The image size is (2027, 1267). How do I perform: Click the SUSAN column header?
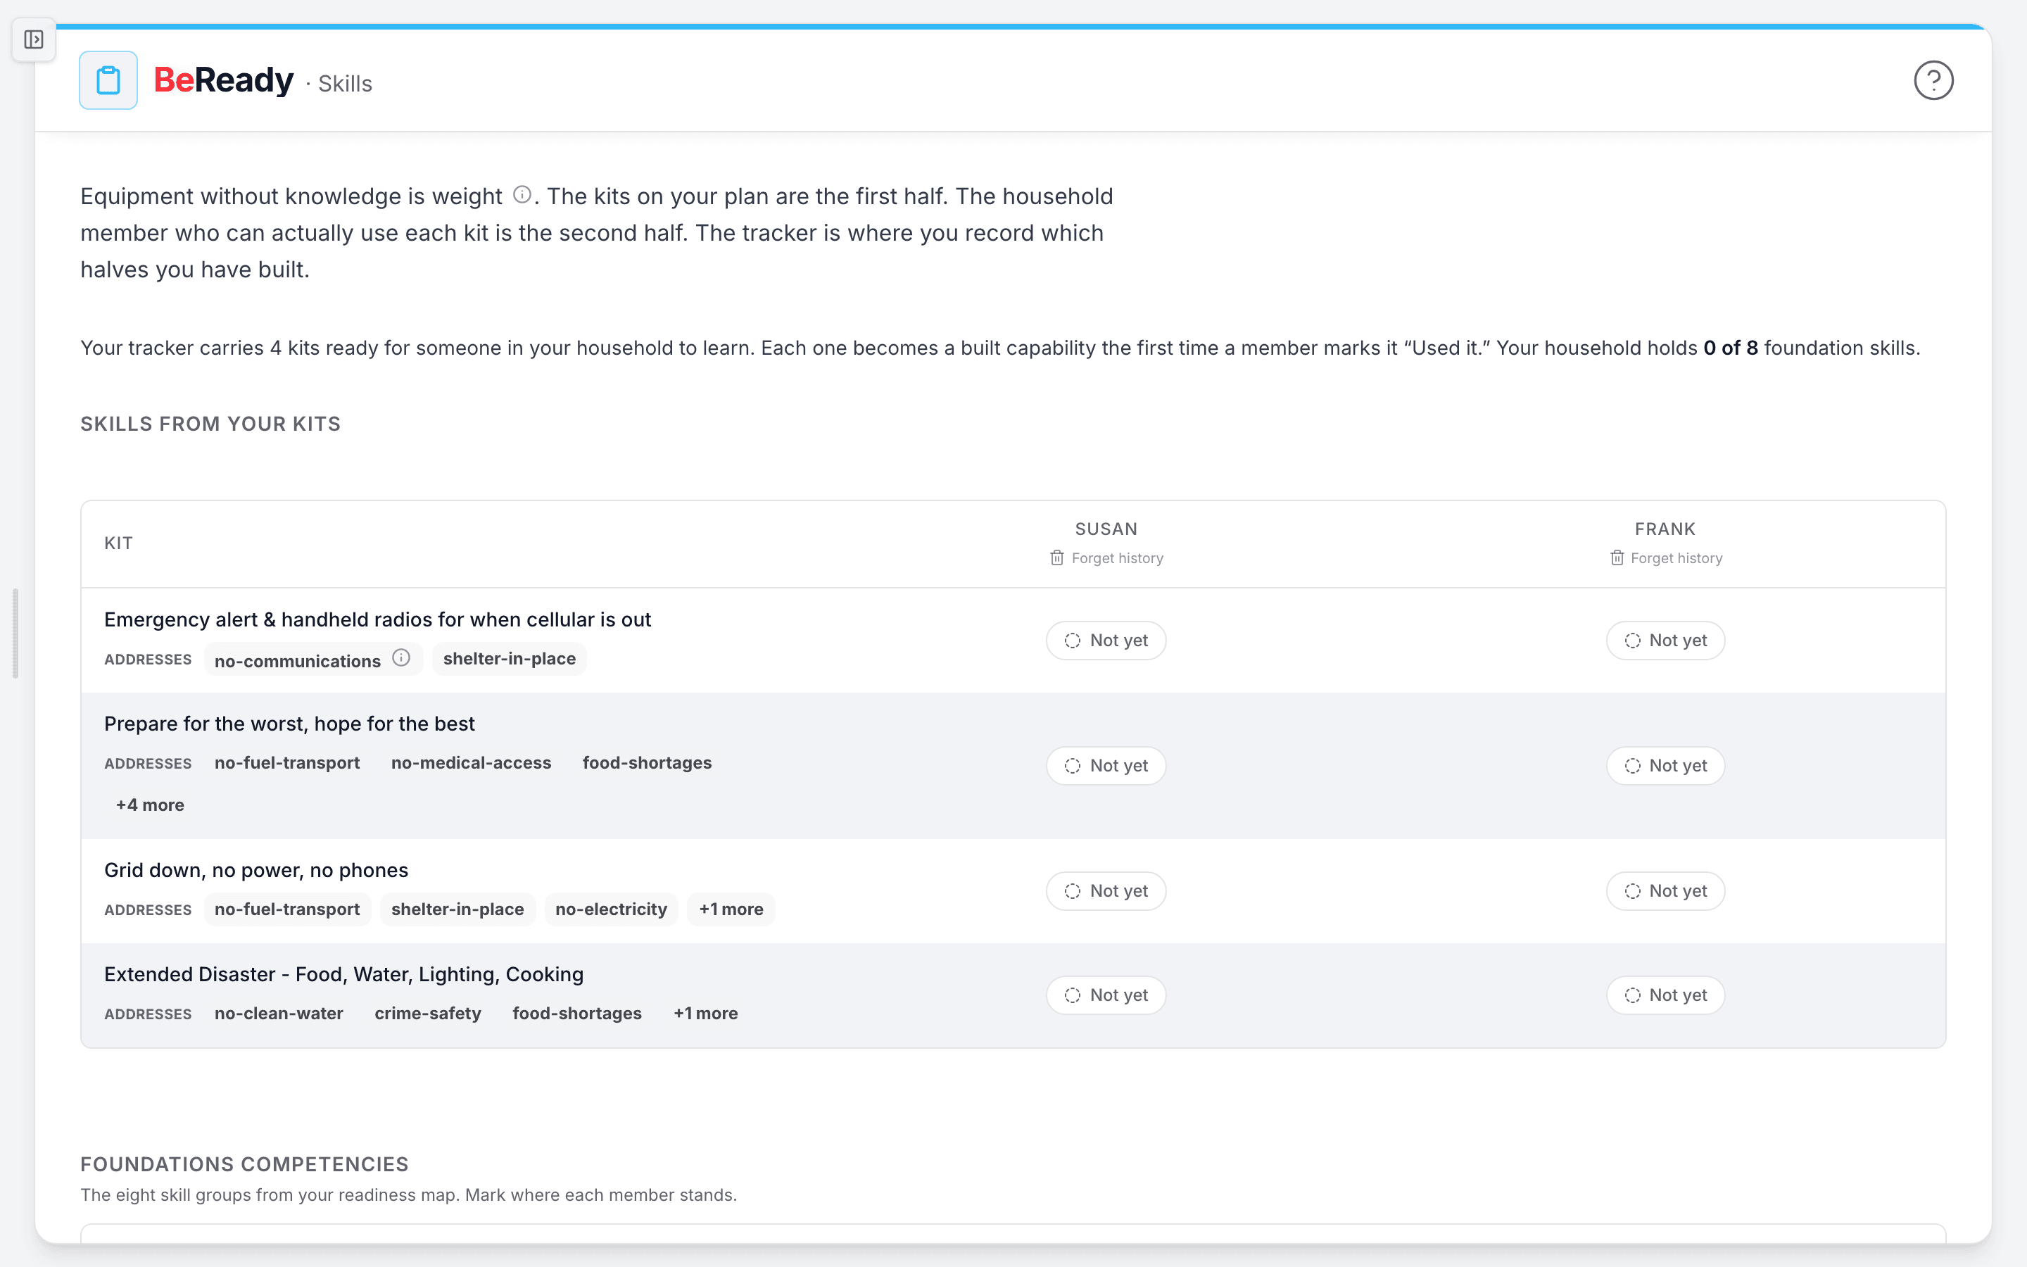pyautogui.click(x=1106, y=529)
